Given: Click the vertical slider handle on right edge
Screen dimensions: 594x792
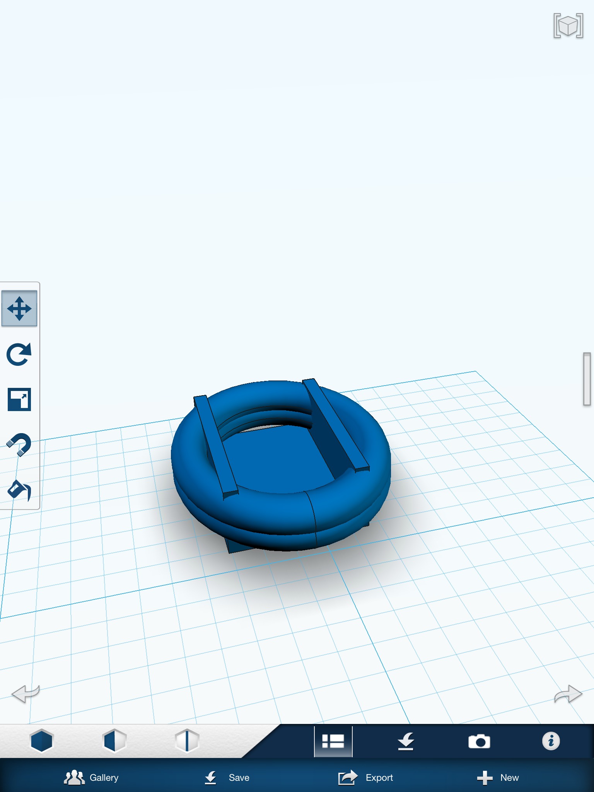Looking at the screenshot, I should [x=587, y=379].
